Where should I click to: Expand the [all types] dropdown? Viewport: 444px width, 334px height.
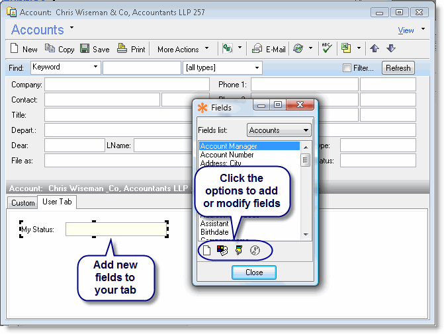257,67
